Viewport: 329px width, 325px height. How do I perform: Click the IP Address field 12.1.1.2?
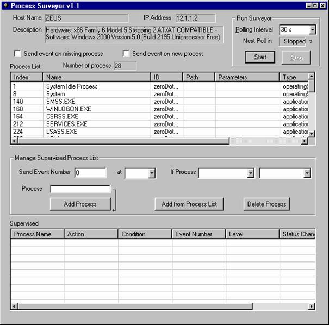pyautogui.click(x=196, y=18)
